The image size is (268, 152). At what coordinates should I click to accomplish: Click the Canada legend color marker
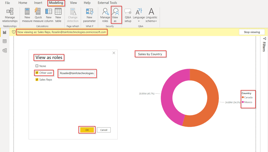[243, 97]
